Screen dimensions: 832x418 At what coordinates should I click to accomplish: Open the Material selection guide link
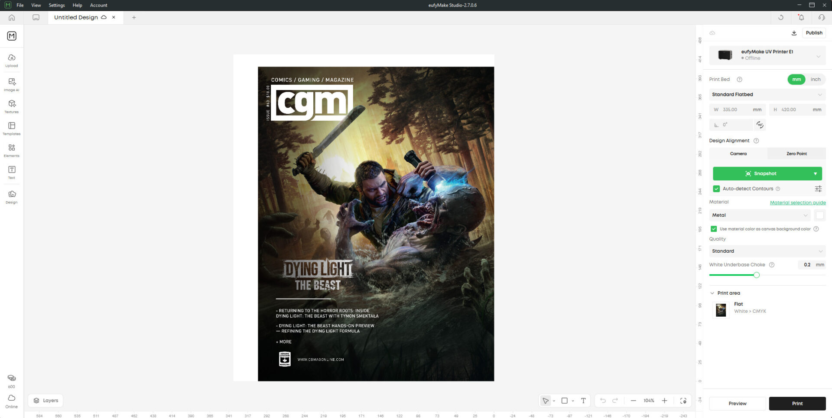click(797, 203)
